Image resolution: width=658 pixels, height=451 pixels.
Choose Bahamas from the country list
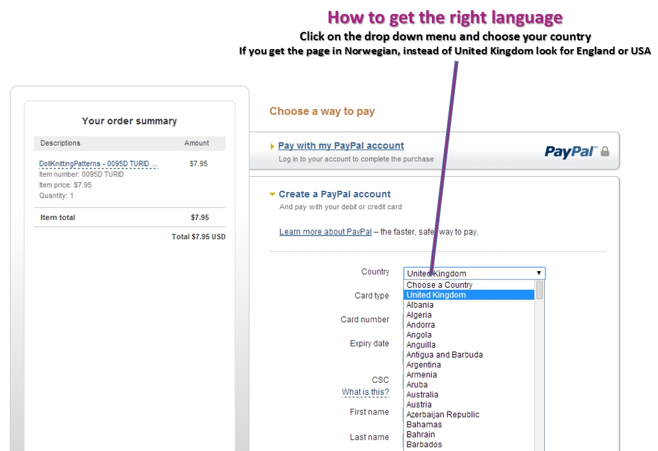[x=469, y=425]
